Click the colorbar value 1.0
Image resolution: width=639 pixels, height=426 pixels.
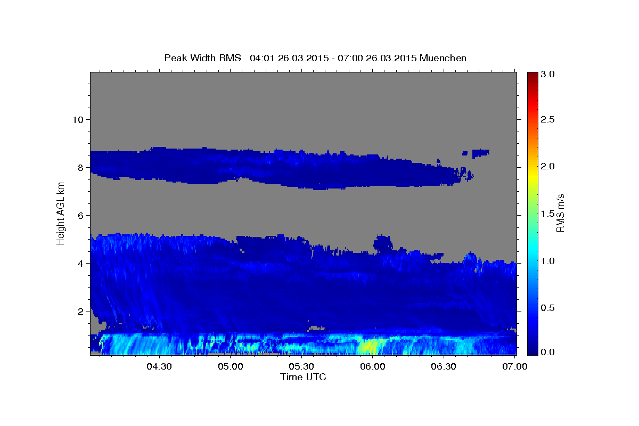pos(548,261)
